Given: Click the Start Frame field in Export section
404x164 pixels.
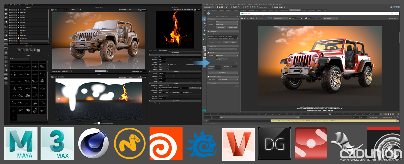Looking at the screenshot, I should click(218, 66).
